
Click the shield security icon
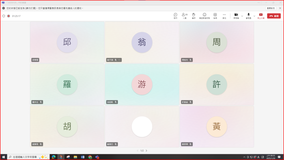pyautogui.click(x=4, y=16)
